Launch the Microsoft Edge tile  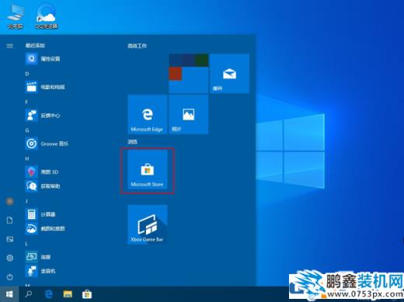coord(148,114)
